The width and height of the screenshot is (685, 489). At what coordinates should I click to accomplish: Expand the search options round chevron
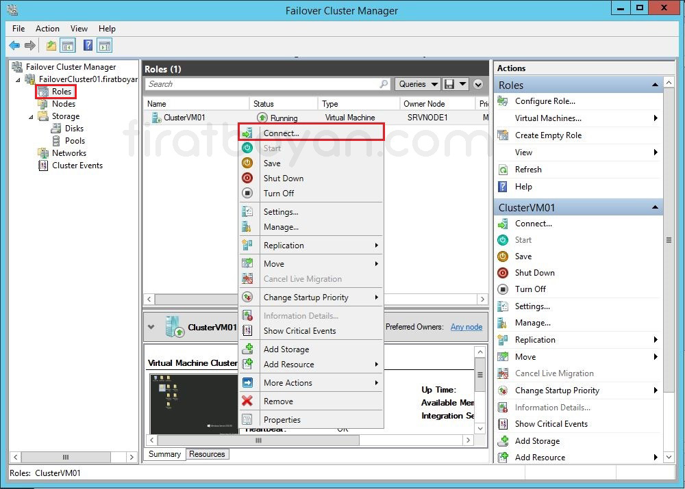point(478,84)
